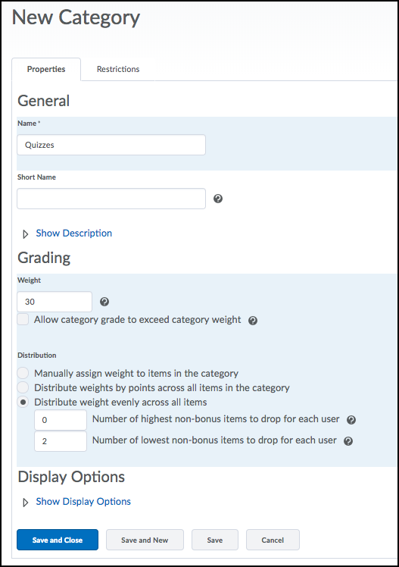Image resolution: width=399 pixels, height=567 pixels.
Task: Show help for lowest non-bonus items to drop
Action: [x=348, y=441]
